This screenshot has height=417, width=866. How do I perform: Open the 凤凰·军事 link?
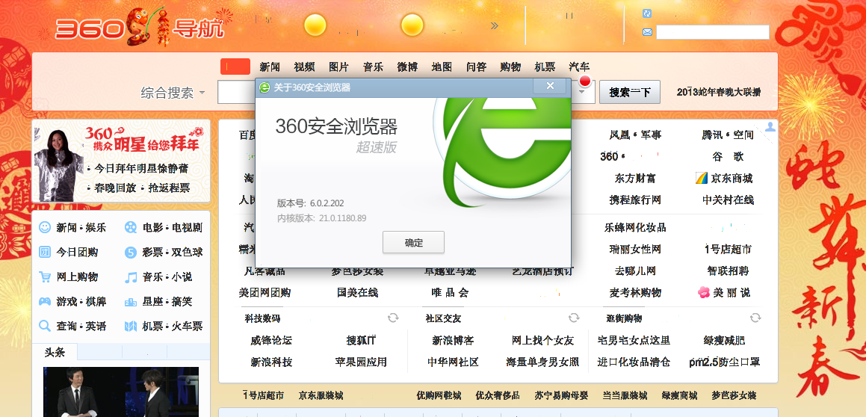[x=635, y=135]
